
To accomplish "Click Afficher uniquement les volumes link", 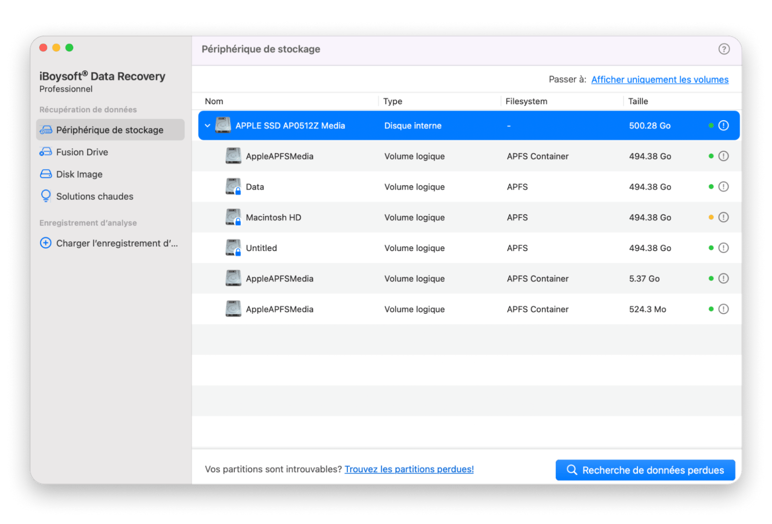I will (660, 80).
